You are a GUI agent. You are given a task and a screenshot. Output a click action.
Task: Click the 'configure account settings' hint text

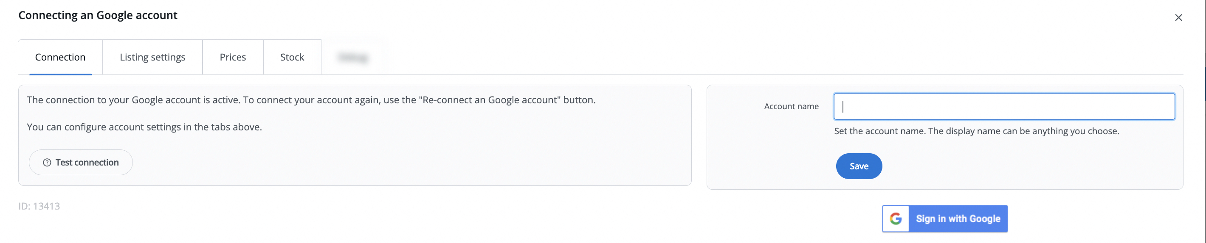[144, 127]
